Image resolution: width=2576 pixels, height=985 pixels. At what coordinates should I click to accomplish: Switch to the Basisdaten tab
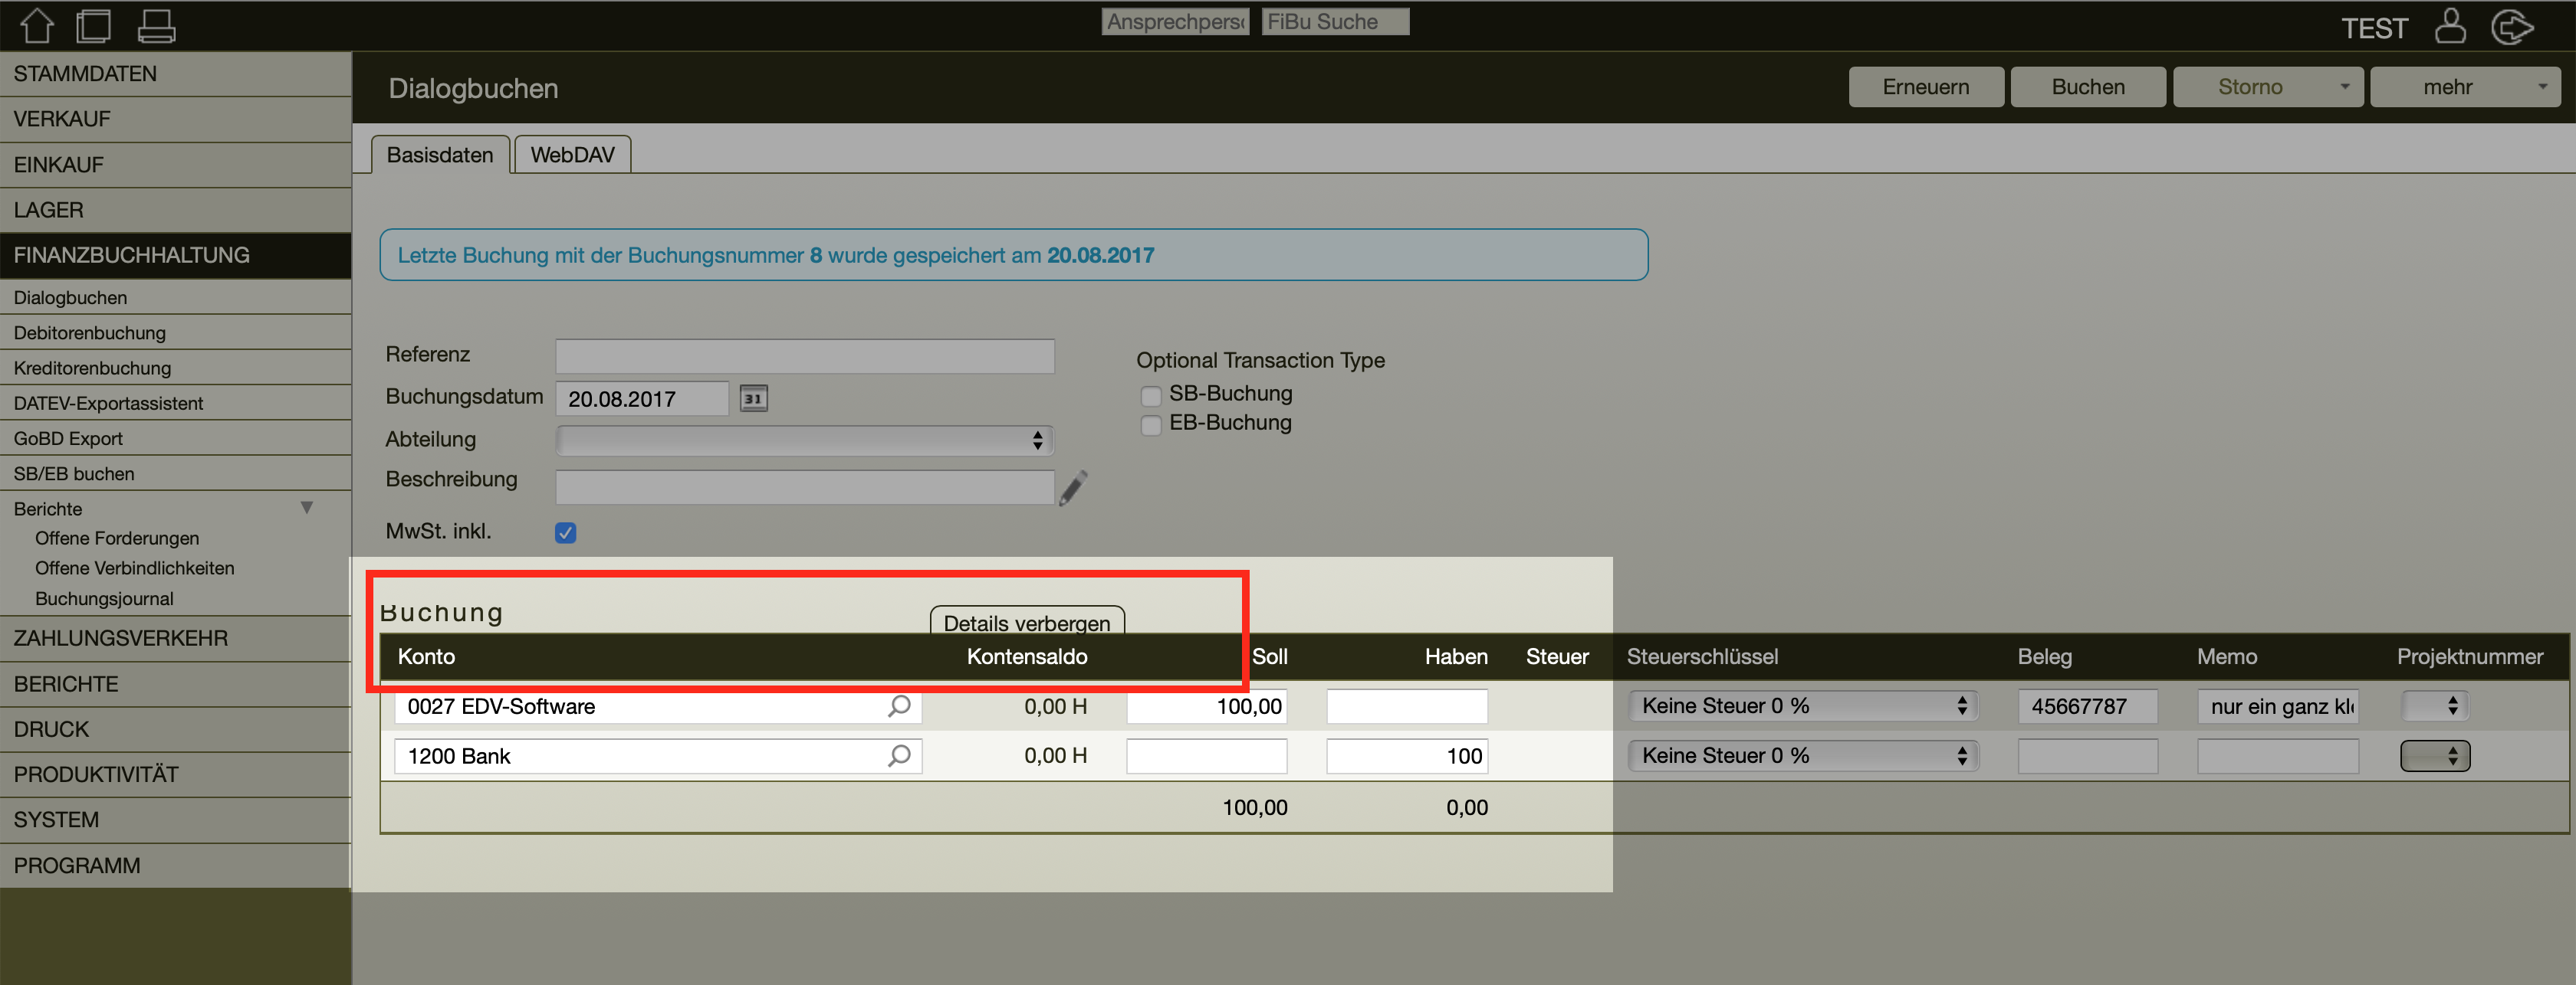click(440, 155)
